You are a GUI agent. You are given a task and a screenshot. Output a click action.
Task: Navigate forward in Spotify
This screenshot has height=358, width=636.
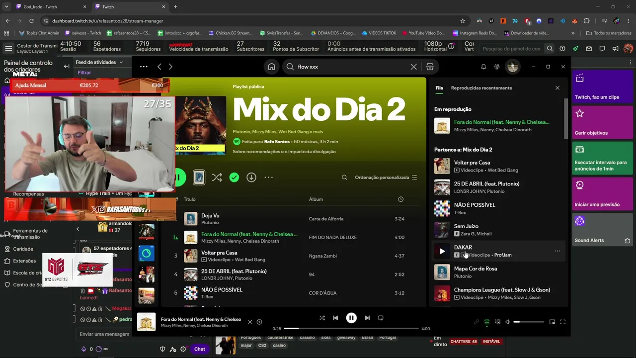(x=170, y=67)
